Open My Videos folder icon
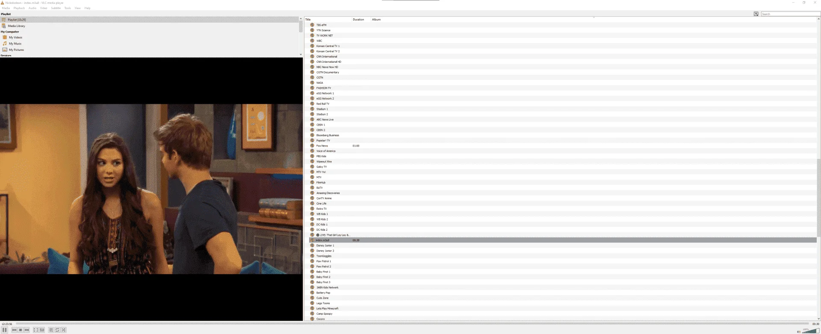 (x=5, y=38)
